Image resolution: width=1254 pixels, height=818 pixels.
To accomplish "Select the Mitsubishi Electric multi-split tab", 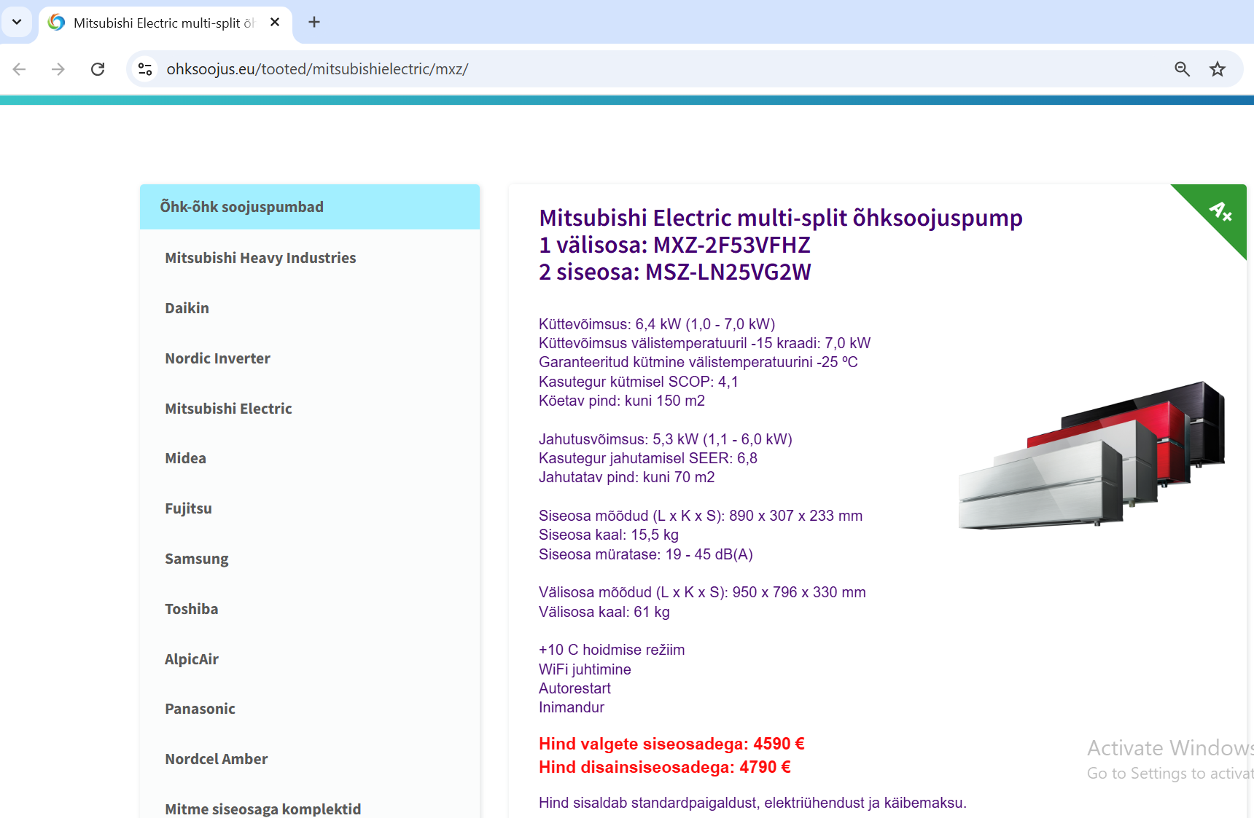I will point(162,23).
